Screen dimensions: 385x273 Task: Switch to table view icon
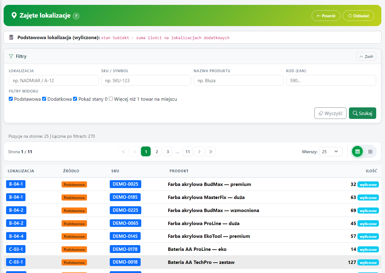(357, 152)
